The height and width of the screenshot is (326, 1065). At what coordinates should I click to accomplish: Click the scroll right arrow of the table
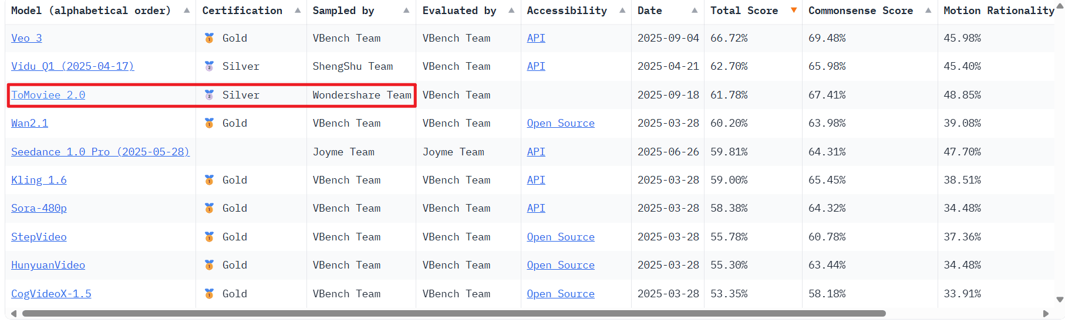pyautogui.click(x=1045, y=314)
